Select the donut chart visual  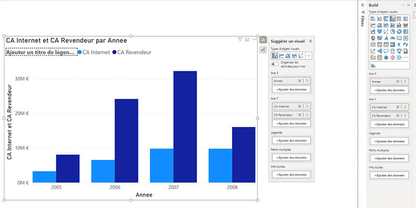[x=399, y=32]
